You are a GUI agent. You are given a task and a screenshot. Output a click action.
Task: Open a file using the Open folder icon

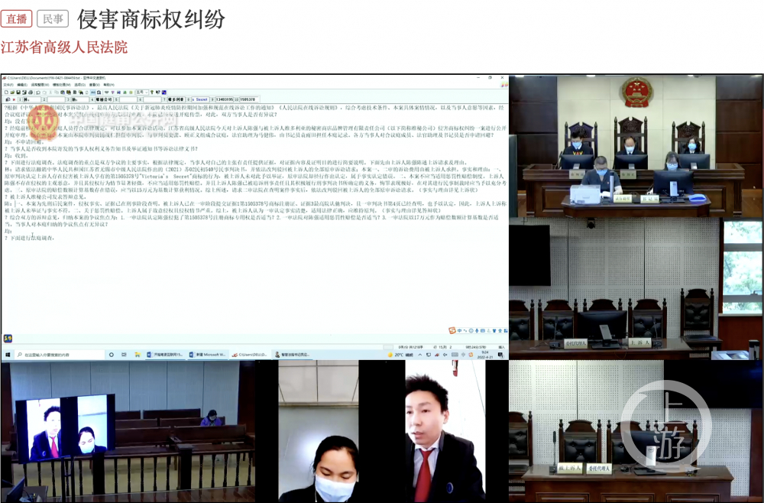point(12,92)
